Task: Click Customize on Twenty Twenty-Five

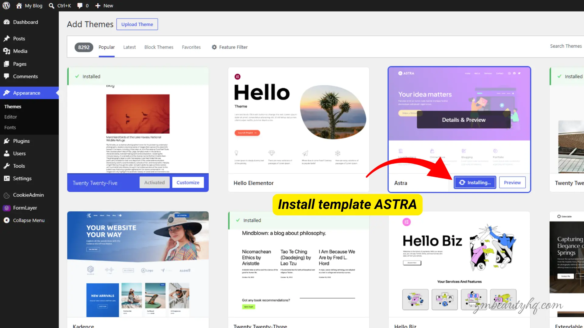Action: coord(188,183)
